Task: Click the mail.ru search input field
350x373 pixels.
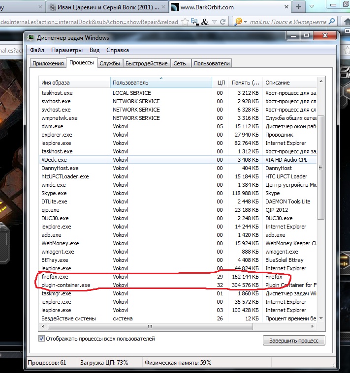Action: pyautogui.click(x=288, y=22)
